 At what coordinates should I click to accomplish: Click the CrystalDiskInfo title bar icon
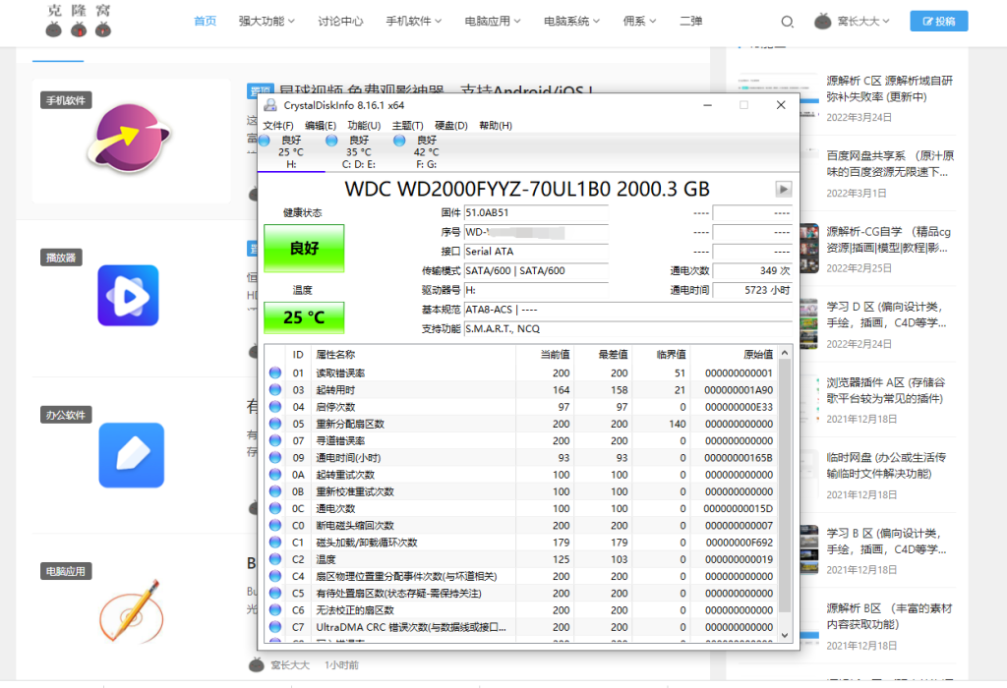point(270,105)
